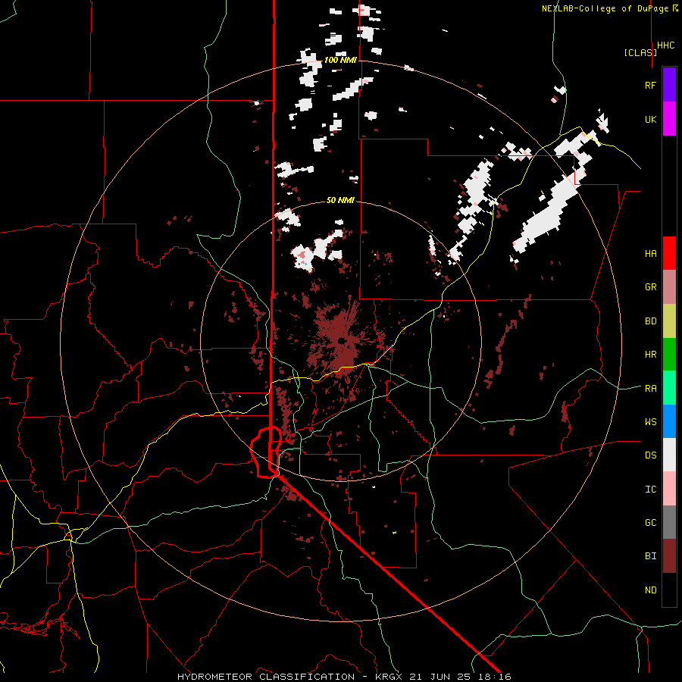This screenshot has width=682, height=682.
Task: Click the HHC product label
Action: pos(665,45)
